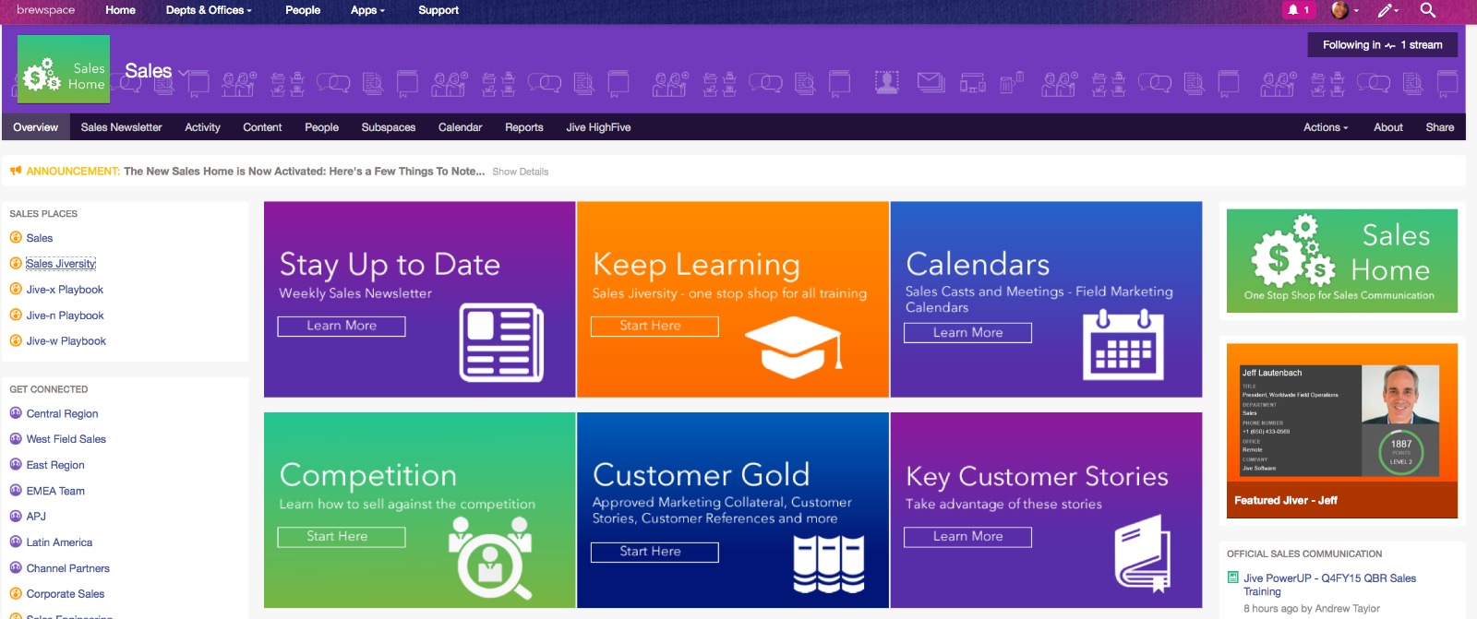Open the search magnifier icon
Image resolution: width=1477 pixels, height=619 pixels.
coord(1427,10)
